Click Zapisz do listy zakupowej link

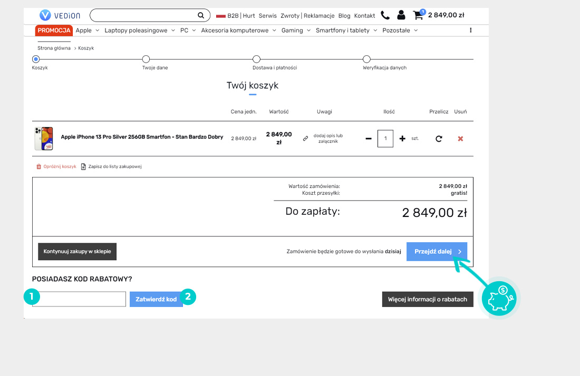[114, 166]
